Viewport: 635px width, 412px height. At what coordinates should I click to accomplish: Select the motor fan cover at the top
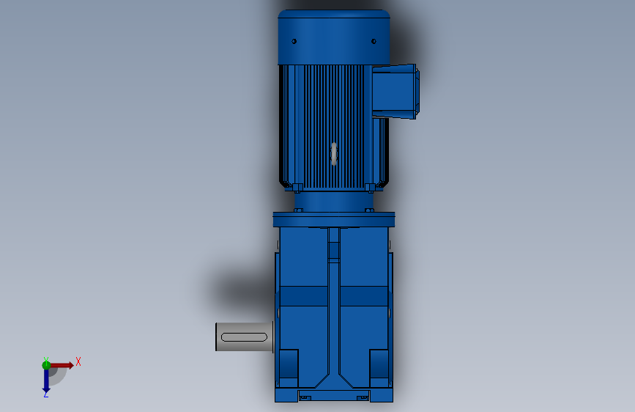[x=334, y=37]
